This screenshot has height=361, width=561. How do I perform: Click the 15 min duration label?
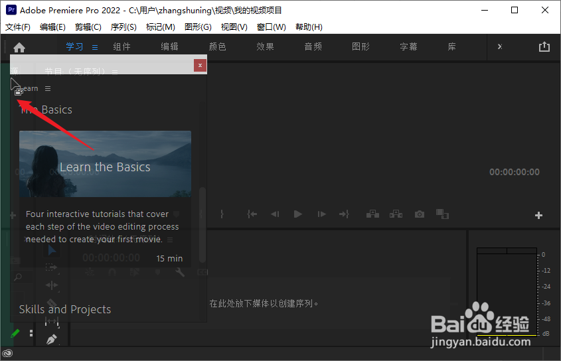tap(169, 258)
